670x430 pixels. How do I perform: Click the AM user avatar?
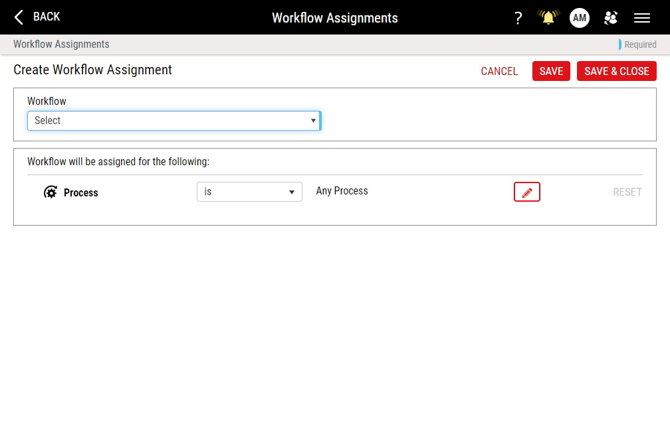580,18
